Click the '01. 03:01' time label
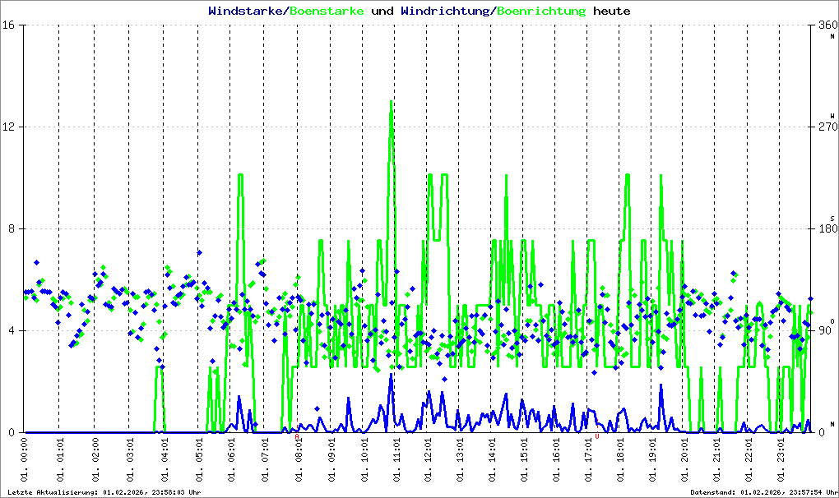 point(130,460)
